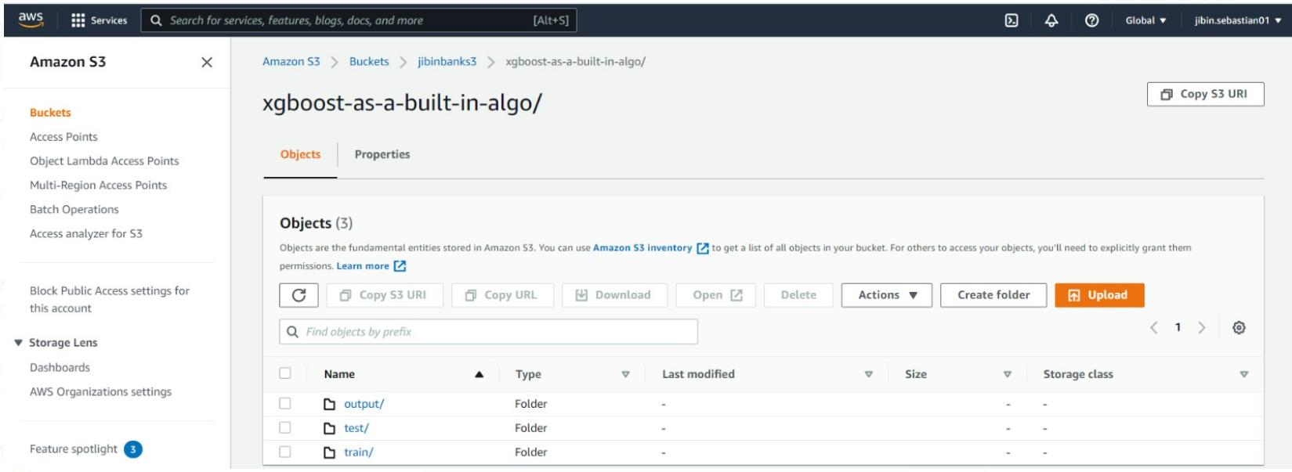Image resolution: width=1292 pixels, height=472 pixels.
Task: Click the Create folder button
Action: tap(993, 295)
